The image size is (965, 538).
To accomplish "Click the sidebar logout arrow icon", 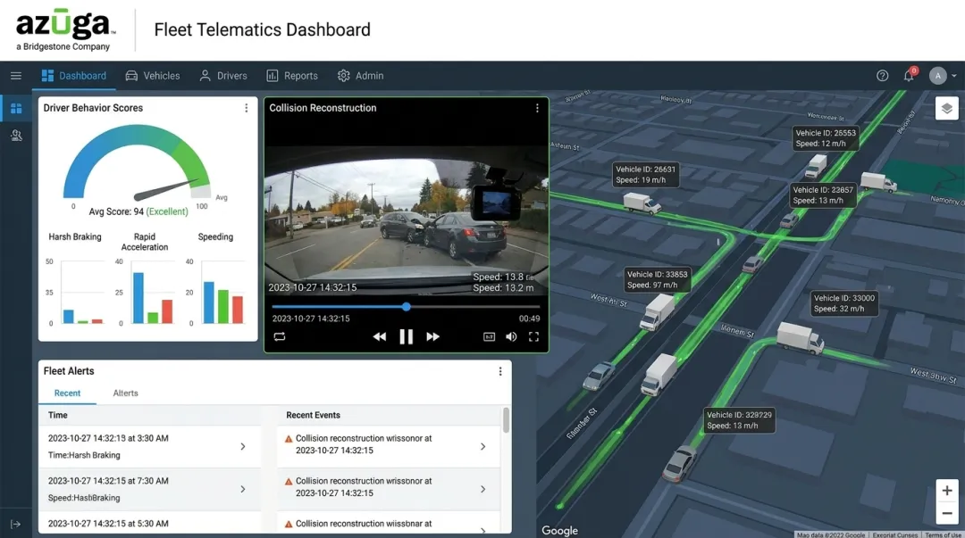I will [x=16, y=524].
